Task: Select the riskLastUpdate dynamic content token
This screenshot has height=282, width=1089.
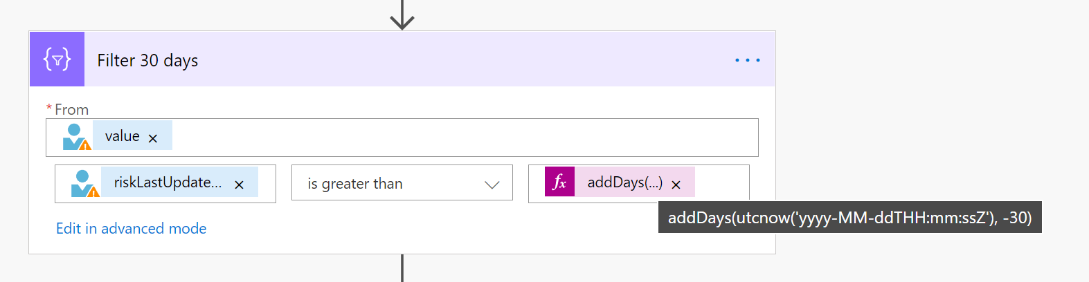Action: coord(168,182)
